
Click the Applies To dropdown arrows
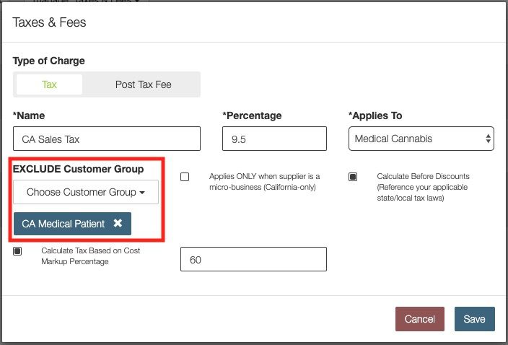point(489,139)
